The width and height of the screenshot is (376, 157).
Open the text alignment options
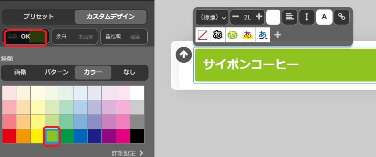290,17
